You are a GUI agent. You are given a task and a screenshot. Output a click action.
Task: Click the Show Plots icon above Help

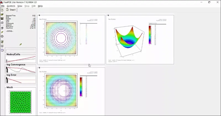coord(2,46)
